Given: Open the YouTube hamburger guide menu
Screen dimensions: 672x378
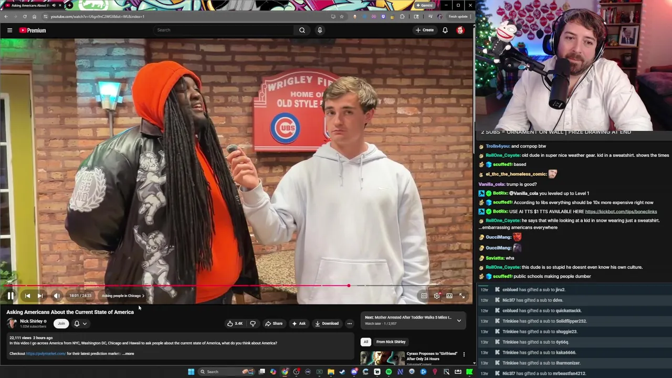Looking at the screenshot, I should [9, 30].
